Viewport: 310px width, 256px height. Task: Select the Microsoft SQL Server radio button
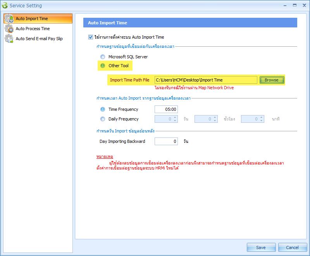pyautogui.click(x=103, y=57)
